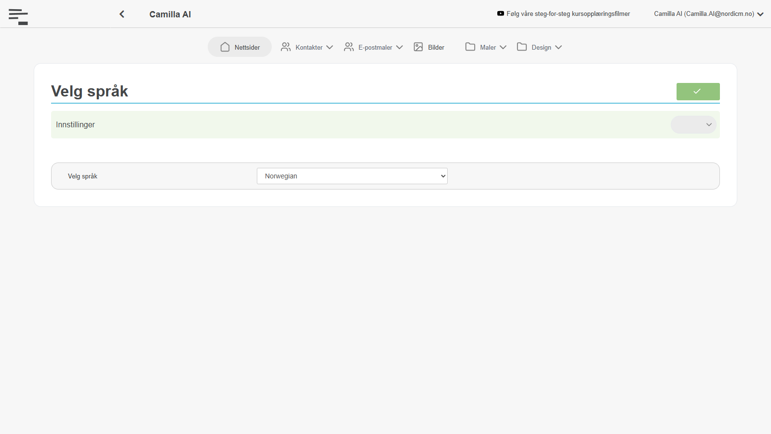Open the E-postmaler menu
The width and height of the screenshot is (771, 434).
click(373, 47)
